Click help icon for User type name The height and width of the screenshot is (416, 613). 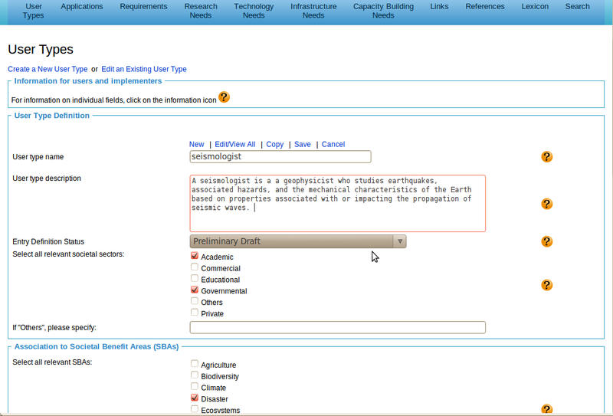(546, 156)
